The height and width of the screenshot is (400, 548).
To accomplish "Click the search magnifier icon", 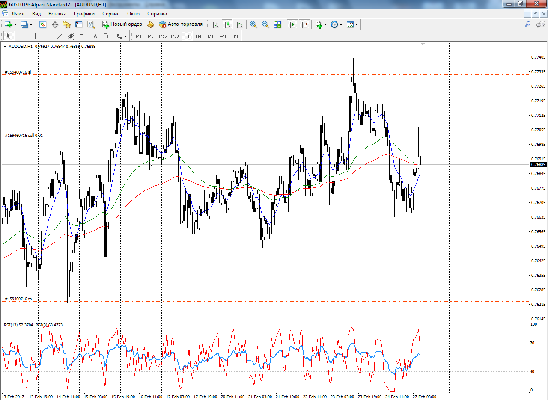I will click(x=528, y=24).
